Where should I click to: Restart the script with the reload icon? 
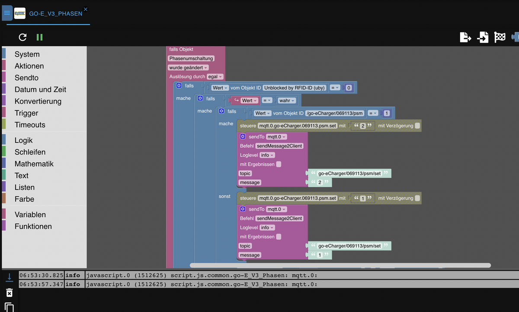click(x=22, y=38)
